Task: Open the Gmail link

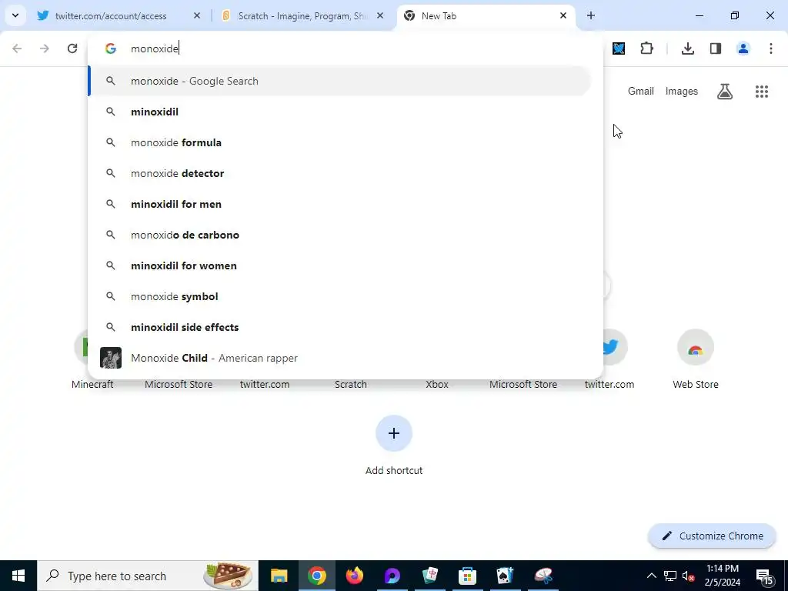Action: 641,91
